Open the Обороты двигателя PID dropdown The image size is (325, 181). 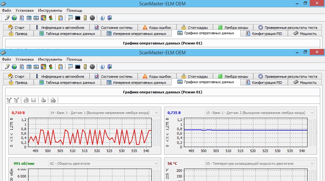(x=156, y=164)
